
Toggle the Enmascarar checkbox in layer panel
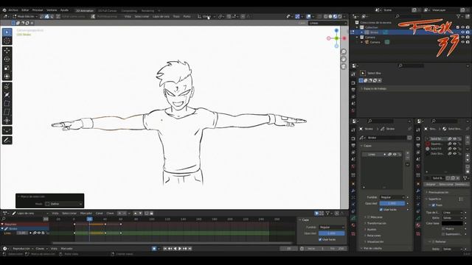[369, 217]
